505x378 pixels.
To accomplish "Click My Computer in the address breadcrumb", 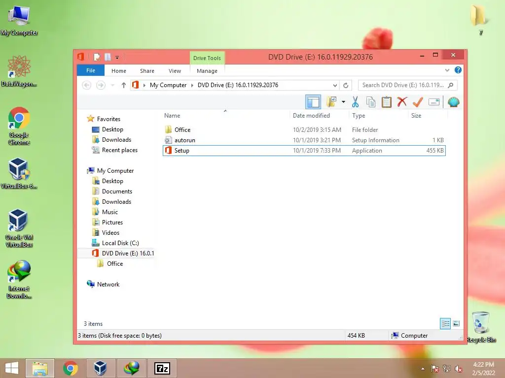I will coord(168,85).
